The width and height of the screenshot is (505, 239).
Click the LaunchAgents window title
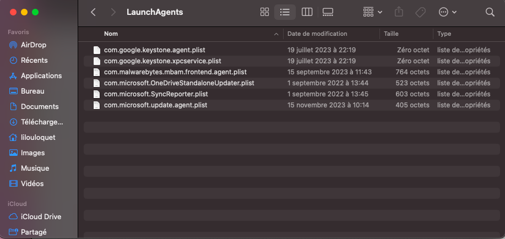tap(155, 12)
